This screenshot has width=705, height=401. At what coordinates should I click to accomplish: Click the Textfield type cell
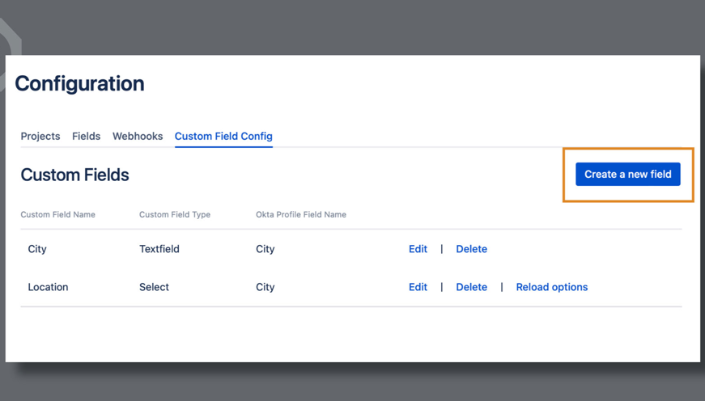[x=159, y=249]
